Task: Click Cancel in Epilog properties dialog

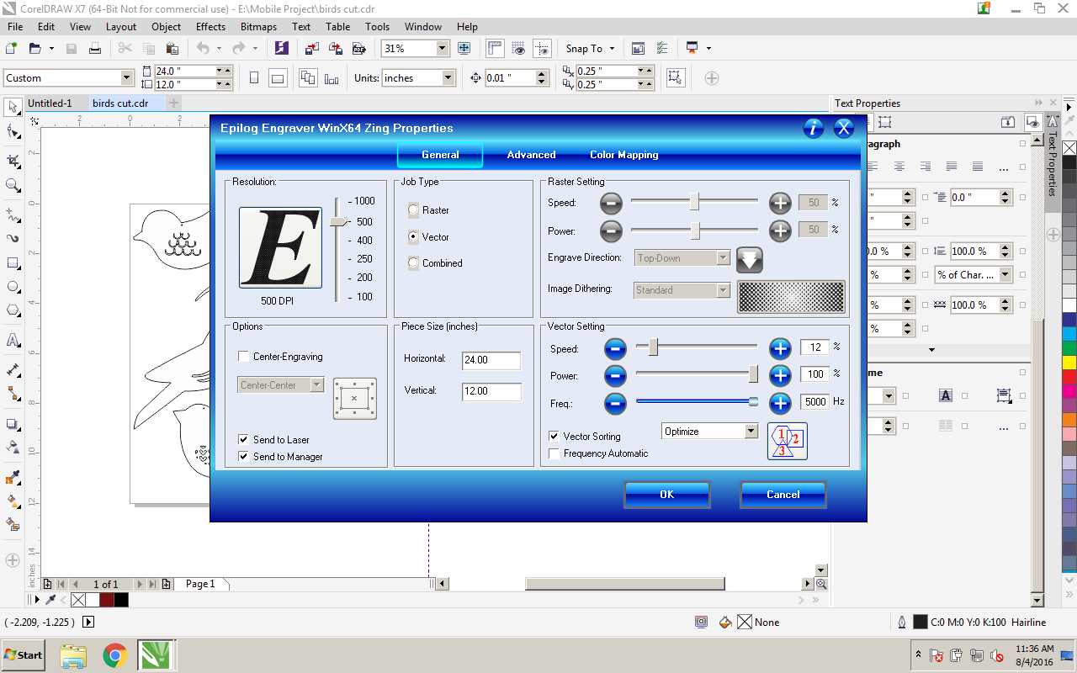Action: [783, 495]
